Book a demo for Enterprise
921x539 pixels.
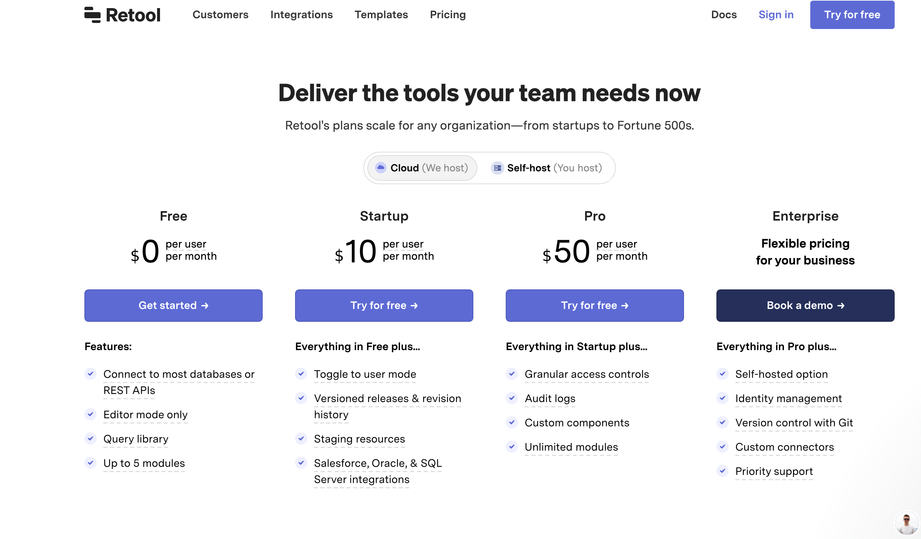pyautogui.click(x=805, y=305)
